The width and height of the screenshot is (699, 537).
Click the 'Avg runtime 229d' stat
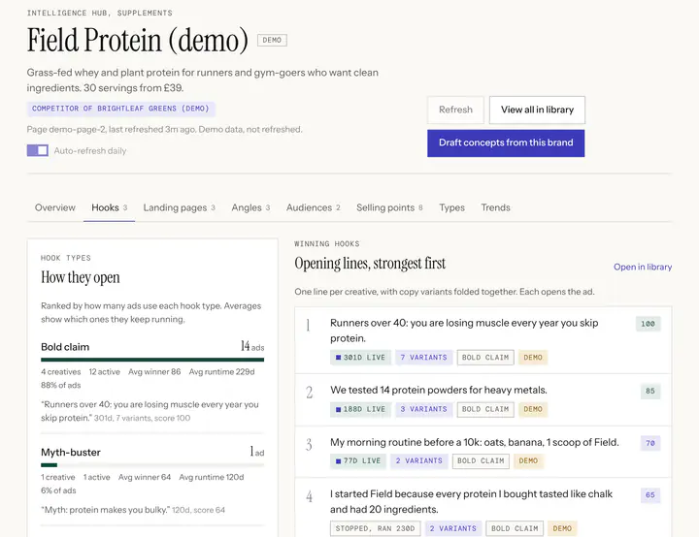221,372
